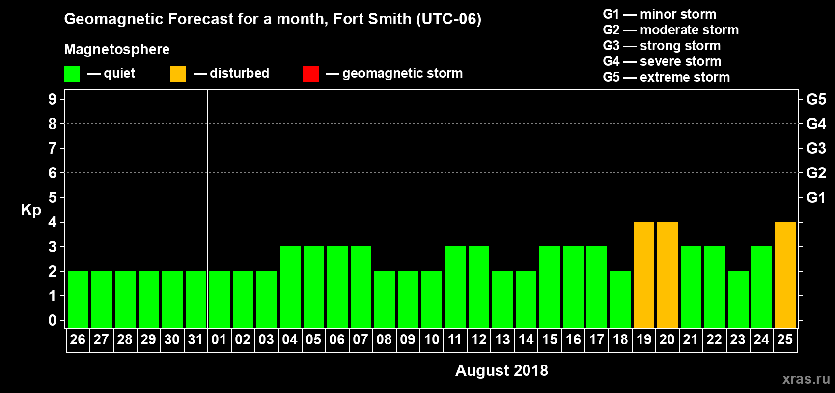
Task: Click the right axis G1 label
Action: point(816,197)
